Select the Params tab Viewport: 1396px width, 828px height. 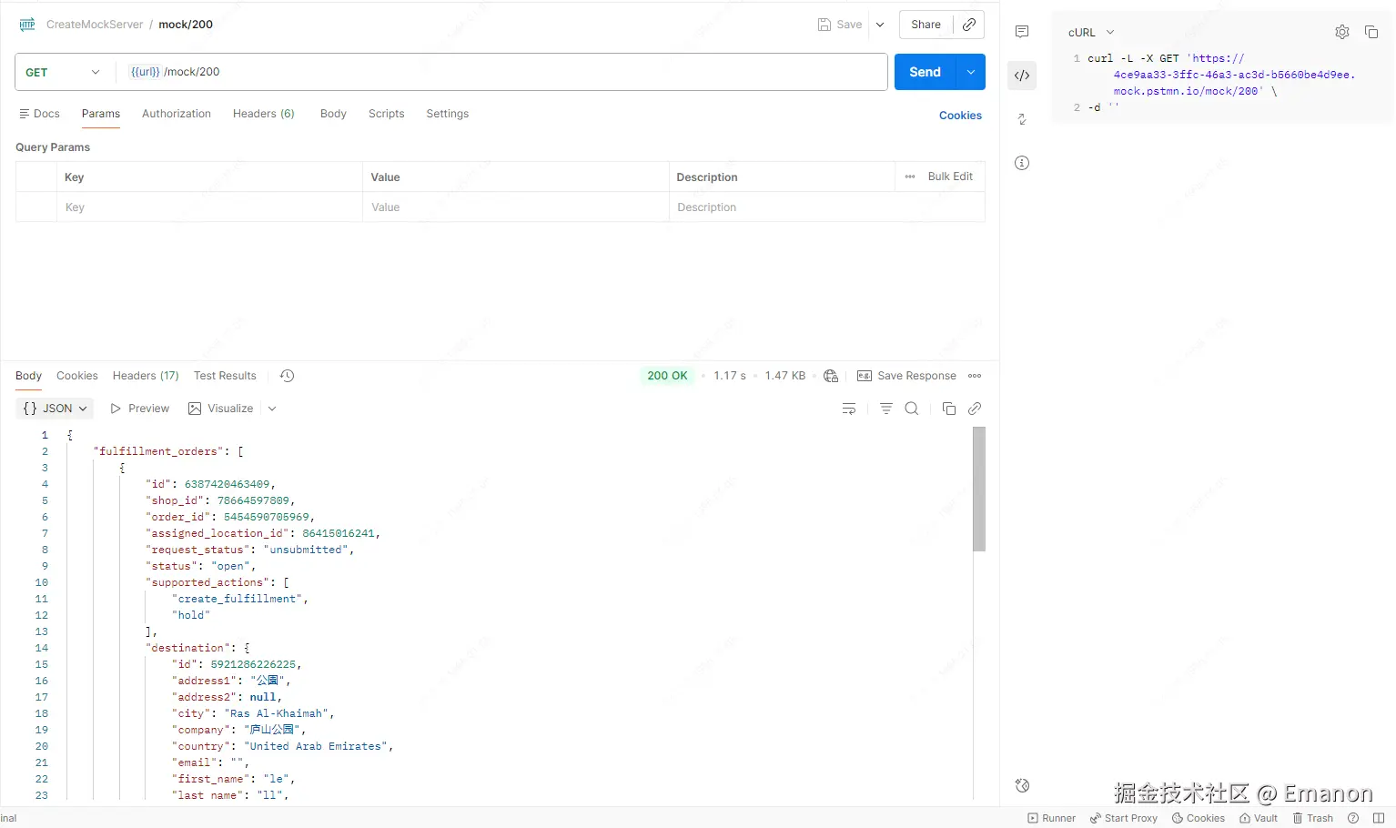click(x=101, y=114)
